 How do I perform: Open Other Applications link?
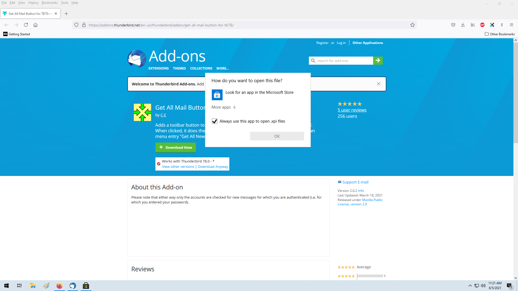(x=368, y=43)
